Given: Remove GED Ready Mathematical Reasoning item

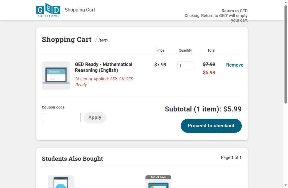Looking at the screenshot, I should coord(235,65).
